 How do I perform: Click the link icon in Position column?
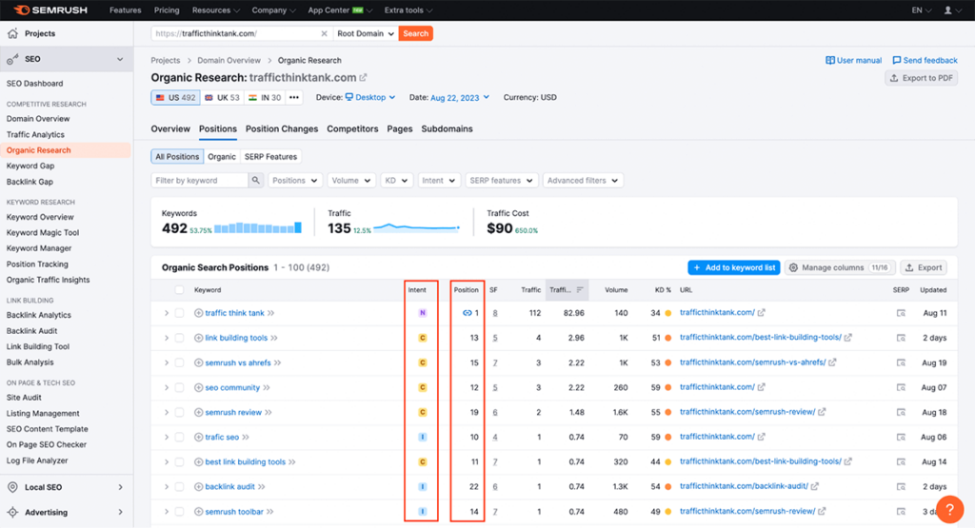pos(467,313)
